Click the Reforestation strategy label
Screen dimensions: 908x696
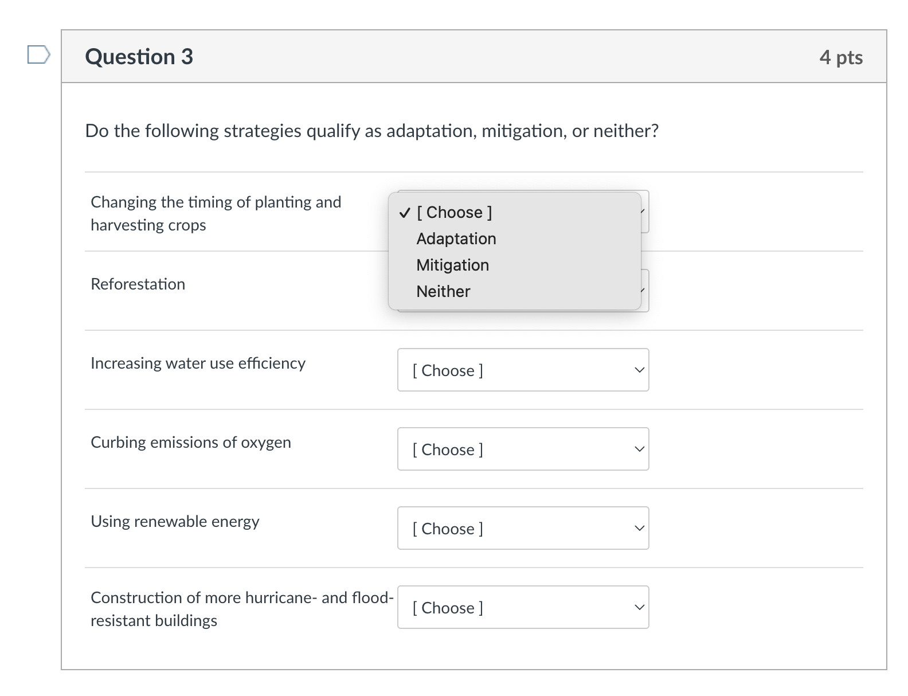138,284
